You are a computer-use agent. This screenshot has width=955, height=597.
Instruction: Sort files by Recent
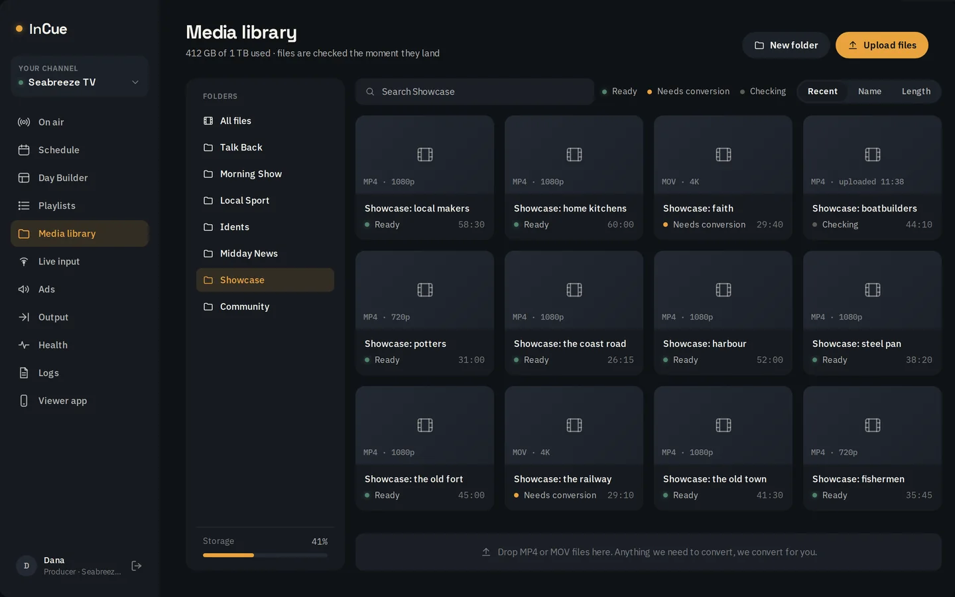(822, 92)
